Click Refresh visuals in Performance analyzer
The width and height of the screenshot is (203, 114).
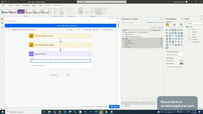152,22
